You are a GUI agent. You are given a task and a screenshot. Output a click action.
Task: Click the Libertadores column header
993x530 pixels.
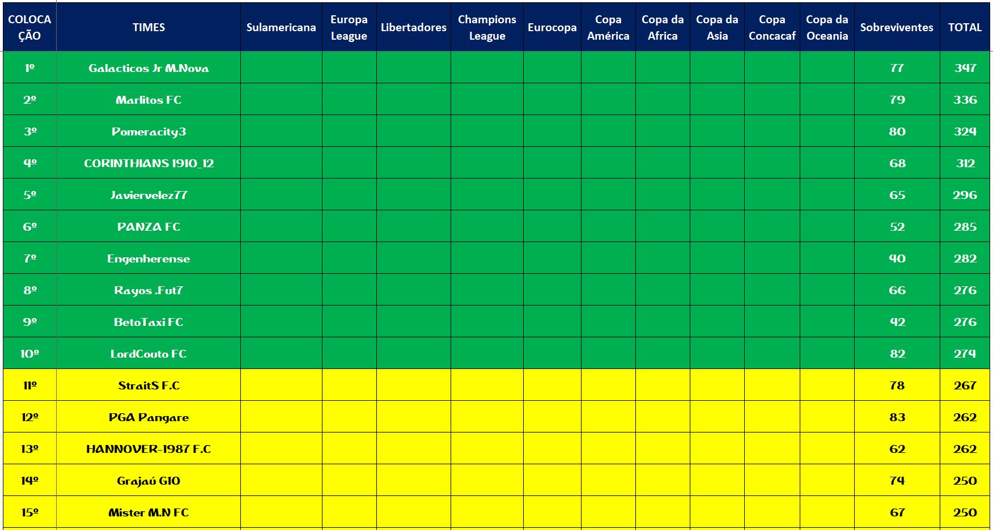[413, 27]
